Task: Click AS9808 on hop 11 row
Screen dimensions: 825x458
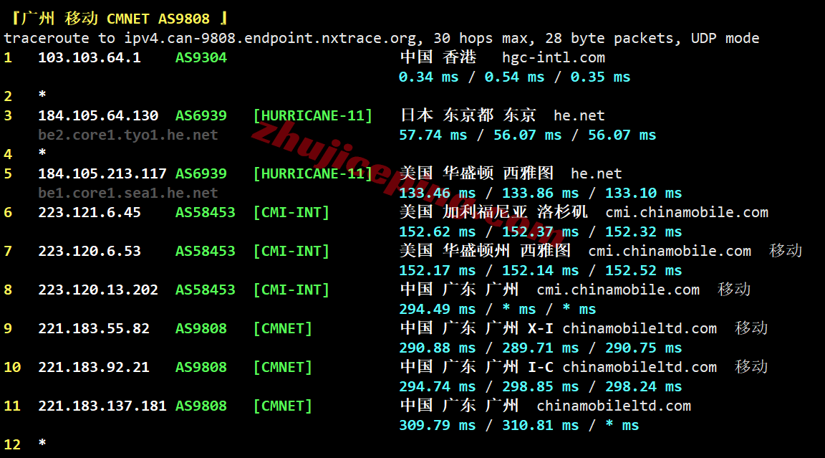Action: point(201,406)
